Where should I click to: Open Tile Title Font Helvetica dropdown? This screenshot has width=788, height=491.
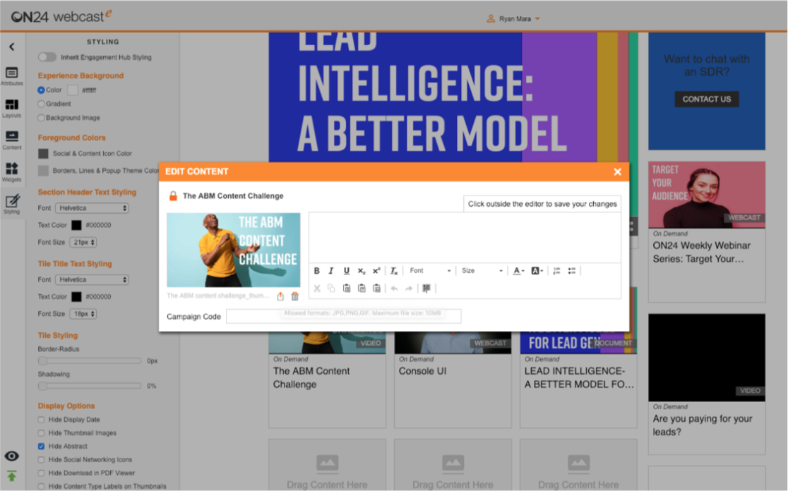92,279
